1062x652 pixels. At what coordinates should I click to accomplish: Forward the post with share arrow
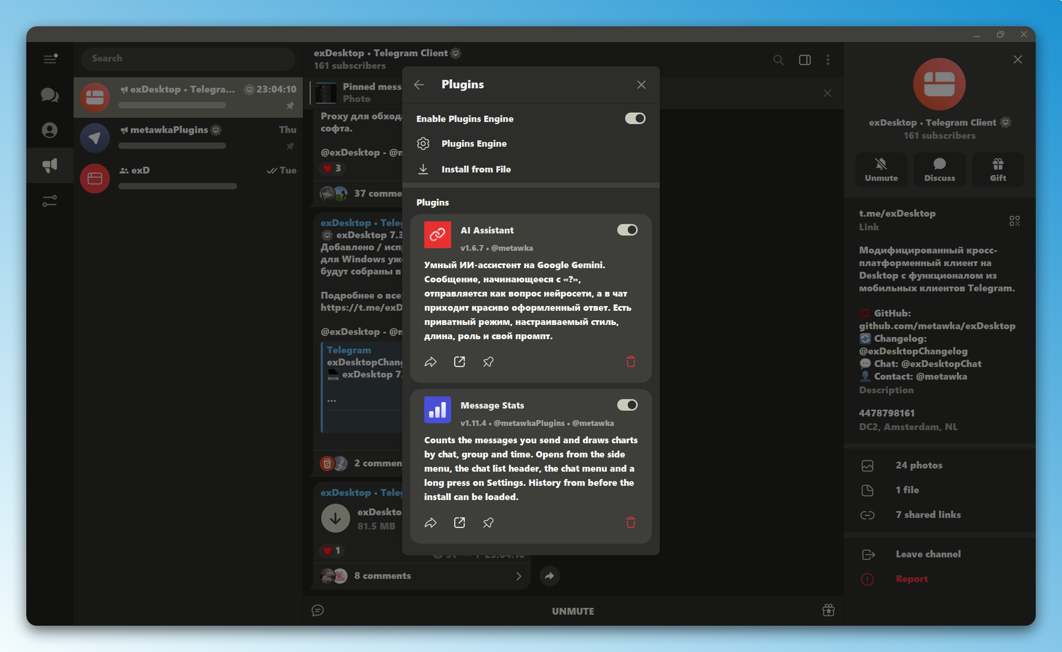tap(549, 576)
